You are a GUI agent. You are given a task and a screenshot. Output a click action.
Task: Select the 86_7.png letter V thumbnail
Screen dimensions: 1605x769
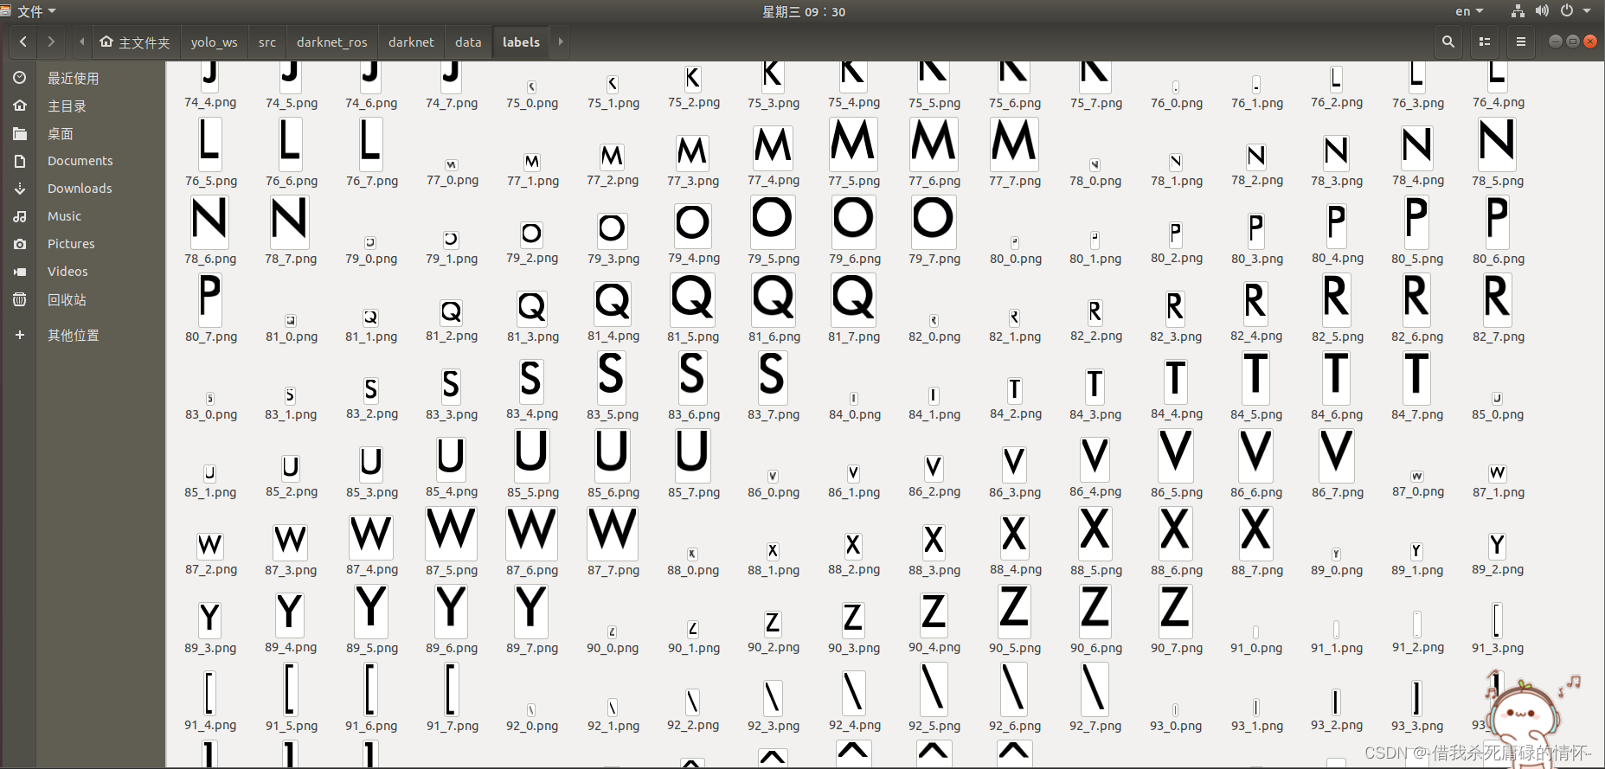[x=1336, y=454]
